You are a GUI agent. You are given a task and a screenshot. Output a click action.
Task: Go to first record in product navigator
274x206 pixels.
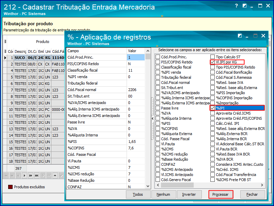click(6, 176)
